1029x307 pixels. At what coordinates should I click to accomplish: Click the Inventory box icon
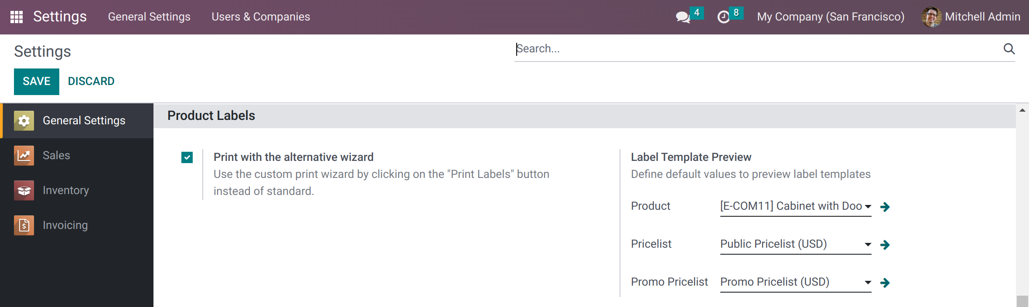(24, 190)
